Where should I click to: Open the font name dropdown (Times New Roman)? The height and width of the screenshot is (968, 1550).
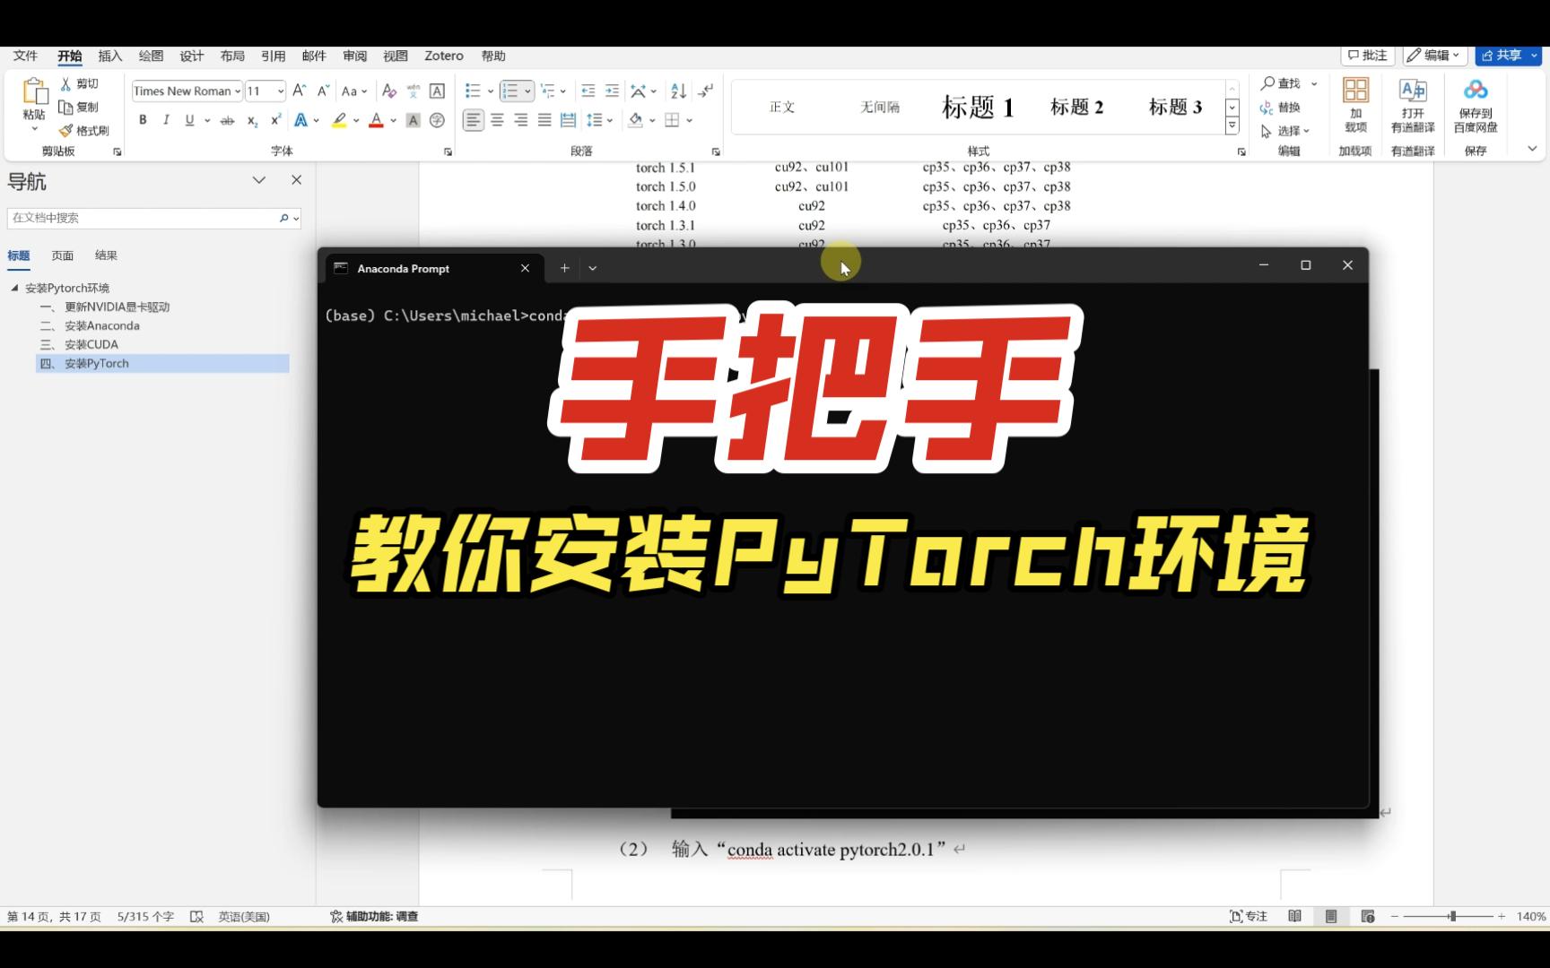[x=238, y=91]
